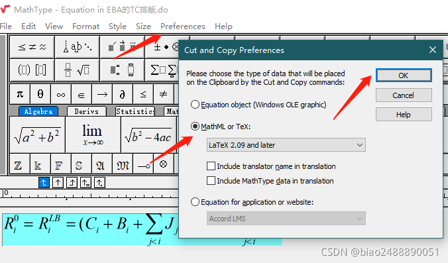448x263 pixels.
Task: Switch to the Algebra tab
Action: point(38,111)
